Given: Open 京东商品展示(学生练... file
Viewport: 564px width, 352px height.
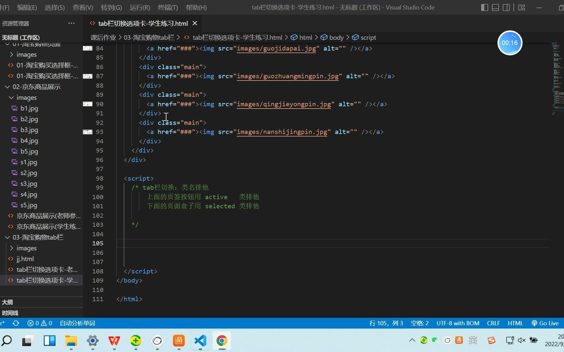Looking at the screenshot, I should pos(48,227).
